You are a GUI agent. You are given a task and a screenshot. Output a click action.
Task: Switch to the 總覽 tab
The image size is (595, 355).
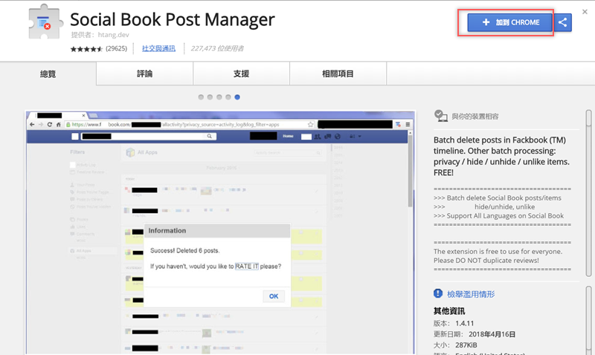pyautogui.click(x=48, y=74)
